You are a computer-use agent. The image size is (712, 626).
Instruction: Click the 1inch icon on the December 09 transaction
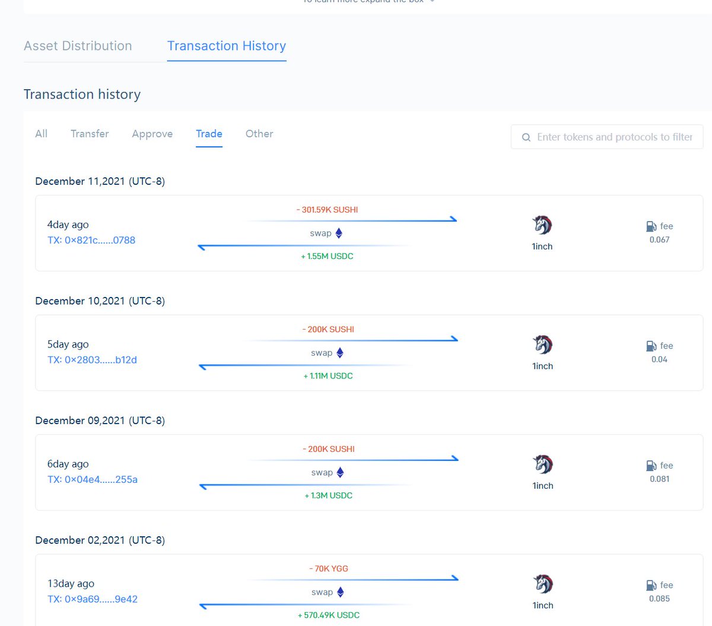pos(542,464)
